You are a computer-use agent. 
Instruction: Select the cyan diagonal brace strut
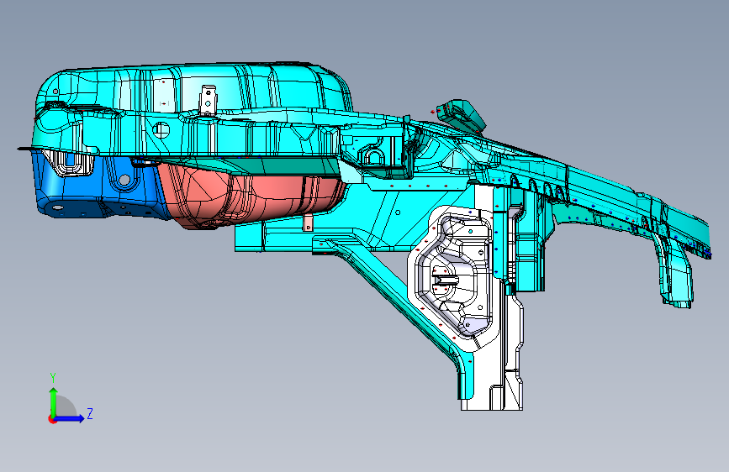395,297
